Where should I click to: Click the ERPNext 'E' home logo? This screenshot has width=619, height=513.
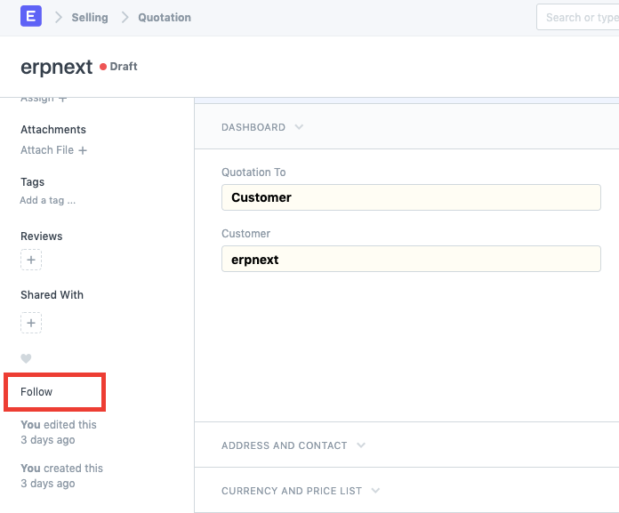pyautogui.click(x=31, y=17)
